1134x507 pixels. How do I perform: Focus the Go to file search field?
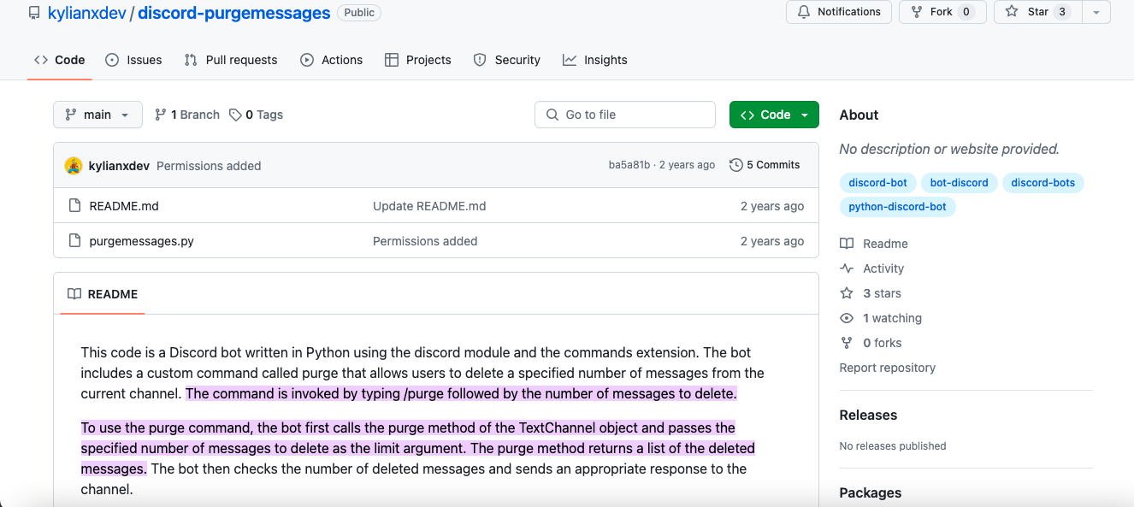click(625, 115)
